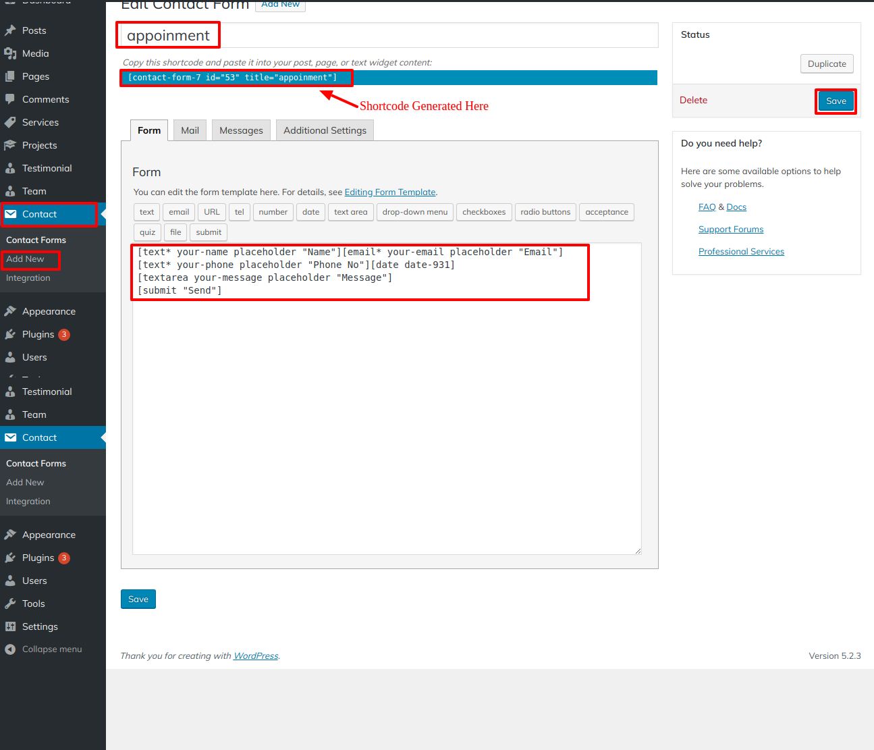
Task: Insert an acceptance checkbox tag
Action: 606,212
